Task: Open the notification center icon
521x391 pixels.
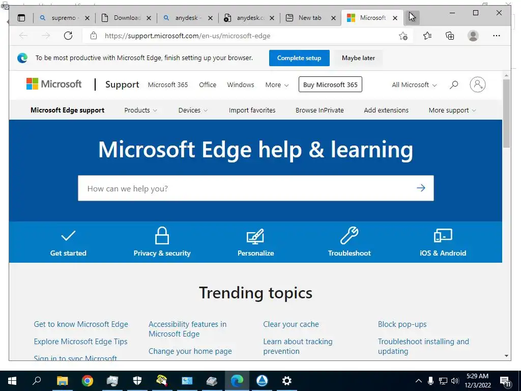Action: click(x=506, y=382)
